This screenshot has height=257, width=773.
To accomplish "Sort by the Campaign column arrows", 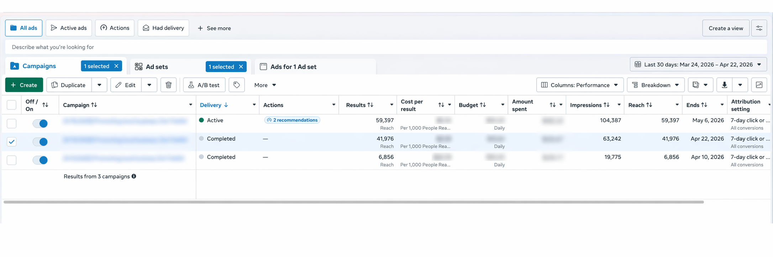I will coord(94,105).
